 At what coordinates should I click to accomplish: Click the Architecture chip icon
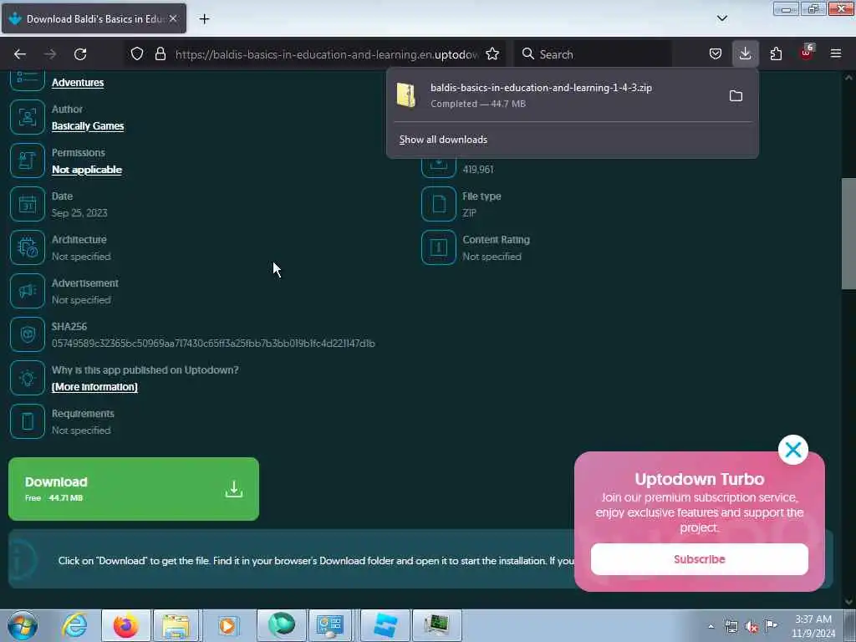pyautogui.click(x=28, y=247)
